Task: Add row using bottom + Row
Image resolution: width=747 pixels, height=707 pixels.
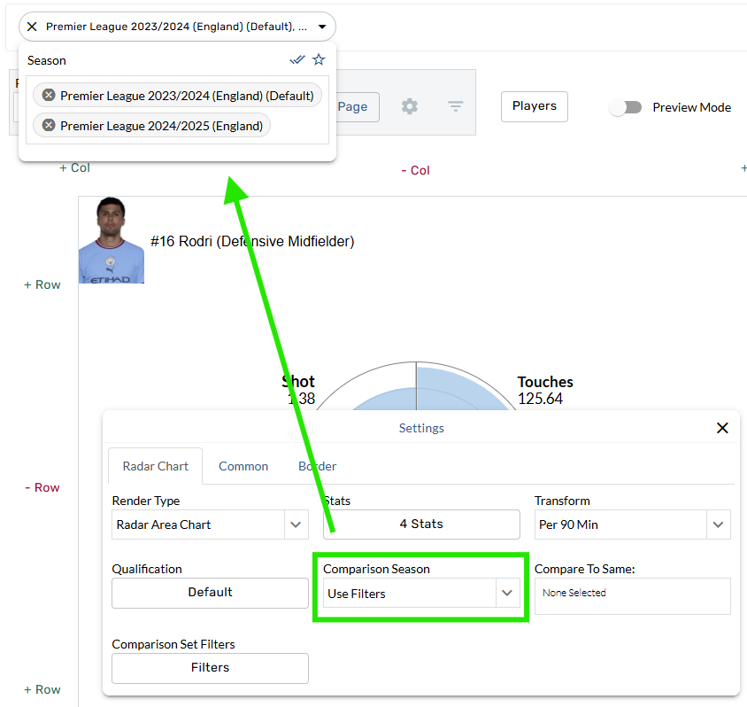Action: 42,690
